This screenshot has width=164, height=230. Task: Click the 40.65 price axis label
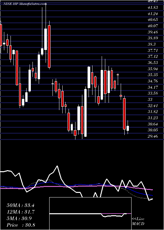pyautogui.click(x=153, y=20)
